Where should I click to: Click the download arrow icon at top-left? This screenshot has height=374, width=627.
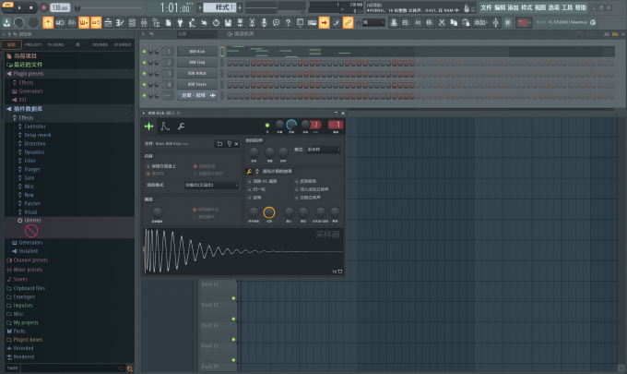click(x=6, y=23)
